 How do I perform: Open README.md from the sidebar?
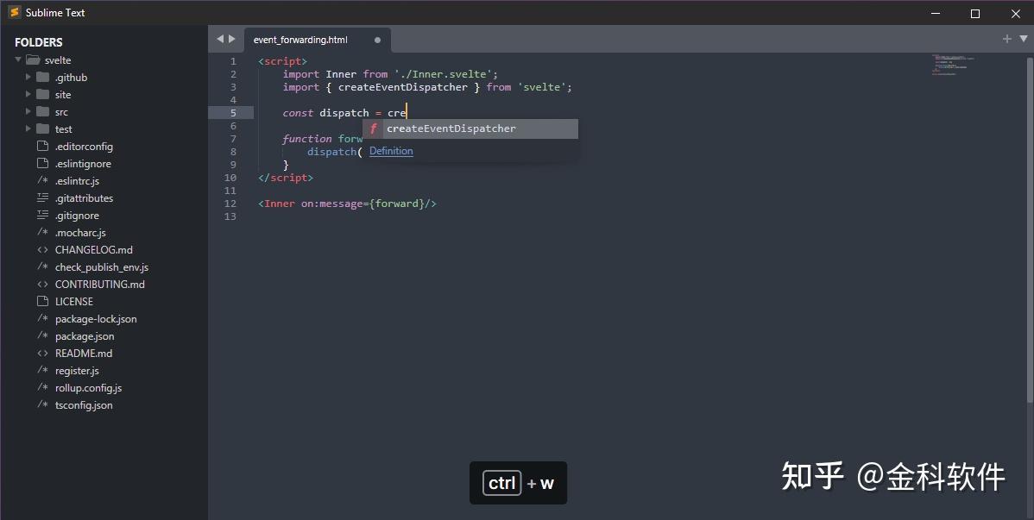(x=84, y=354)
